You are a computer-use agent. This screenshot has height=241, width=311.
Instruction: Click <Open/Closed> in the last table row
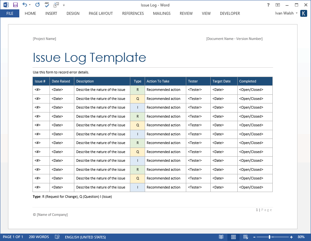pos(251,187)
